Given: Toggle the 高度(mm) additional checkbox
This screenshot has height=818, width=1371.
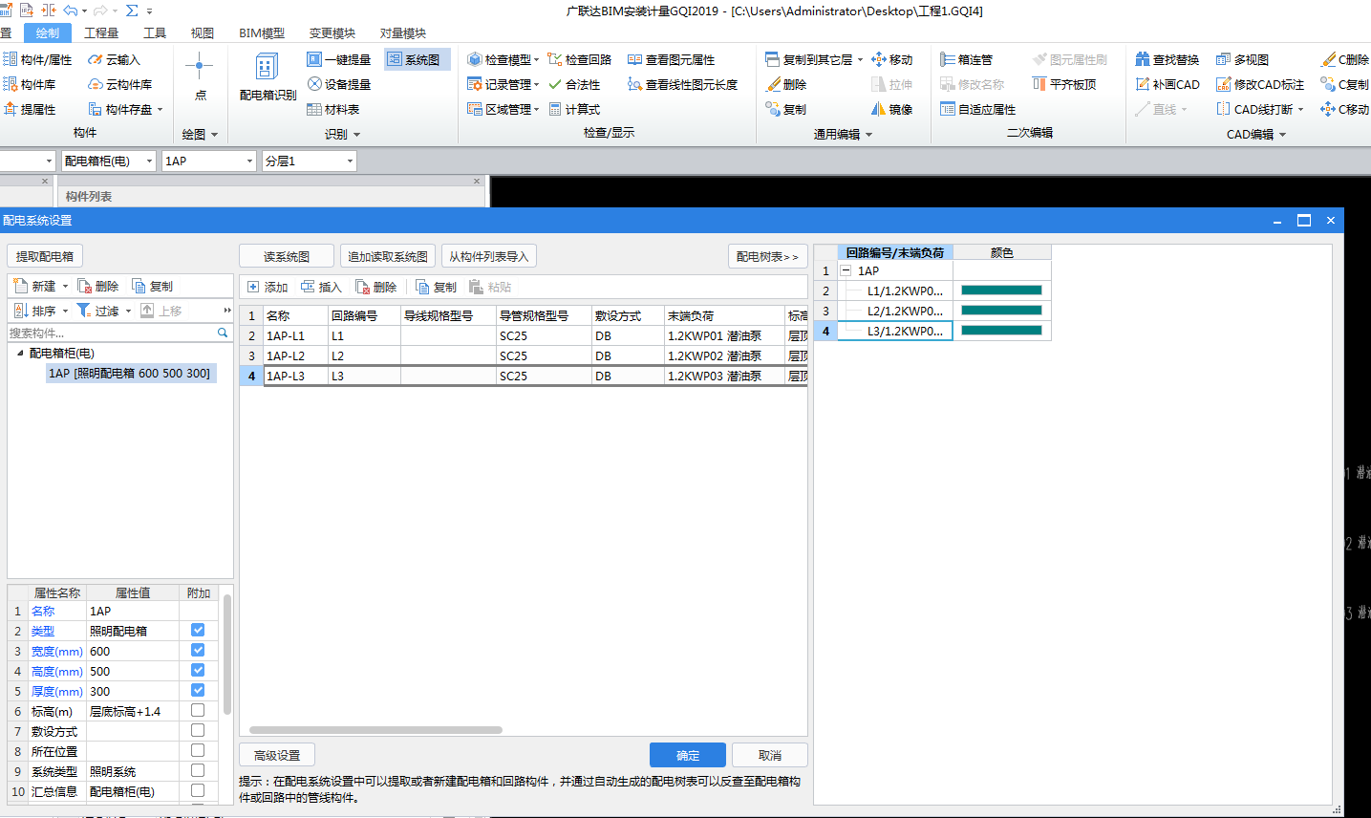Looking at the screenshot, I should click(x=198, y=670).
